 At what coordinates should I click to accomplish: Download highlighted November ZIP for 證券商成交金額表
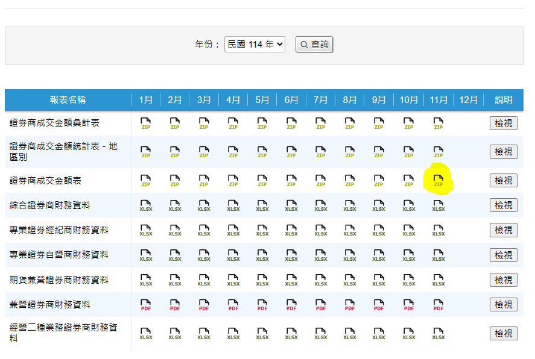438,180
